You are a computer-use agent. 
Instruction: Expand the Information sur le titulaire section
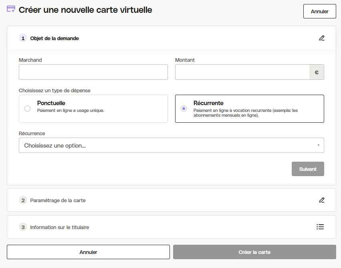172,227
